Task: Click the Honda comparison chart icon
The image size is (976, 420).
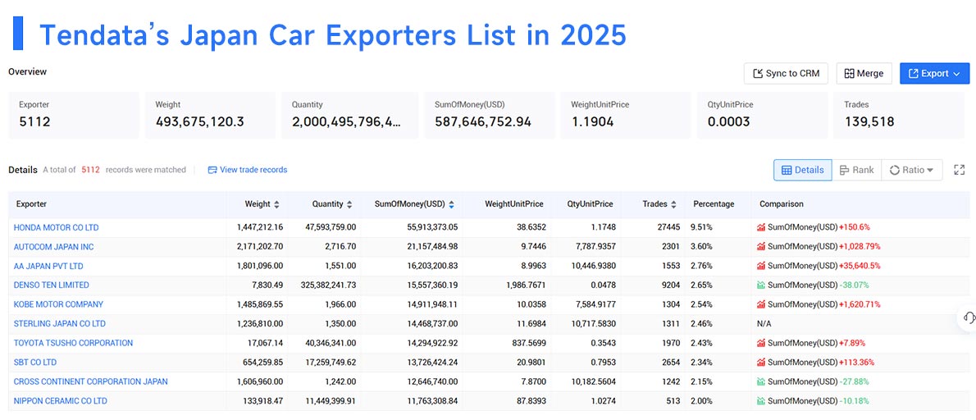Action: click(760, 227)
